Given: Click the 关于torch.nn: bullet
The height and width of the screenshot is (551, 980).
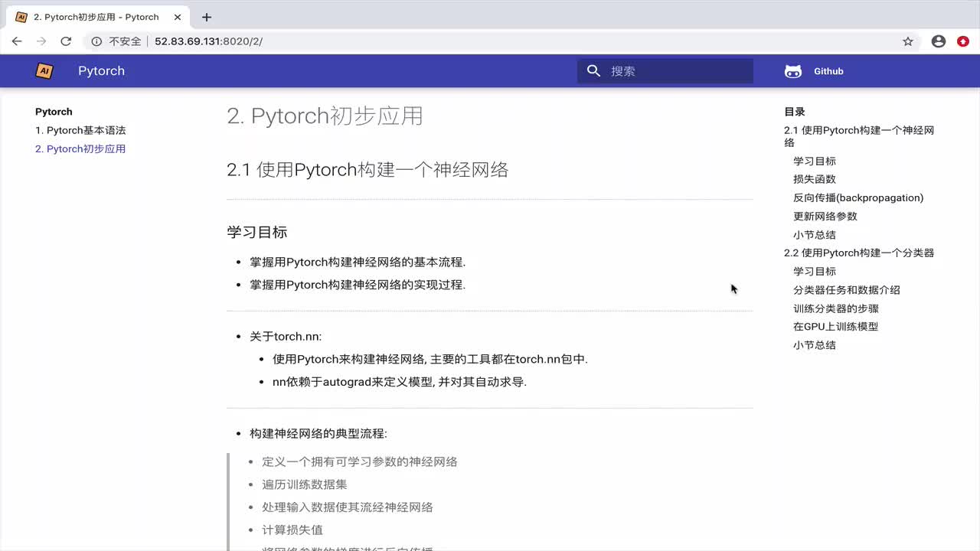Looking at the screenshot, I should [x=286, y=336].
